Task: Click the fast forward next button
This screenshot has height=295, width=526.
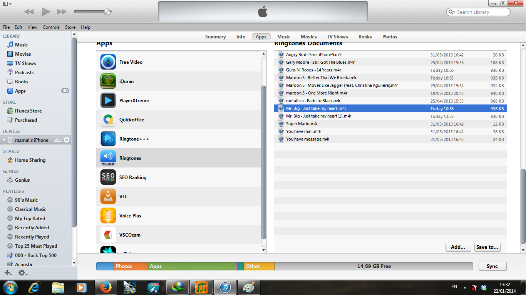Action: pyautogui.click(x=62, y=12)
